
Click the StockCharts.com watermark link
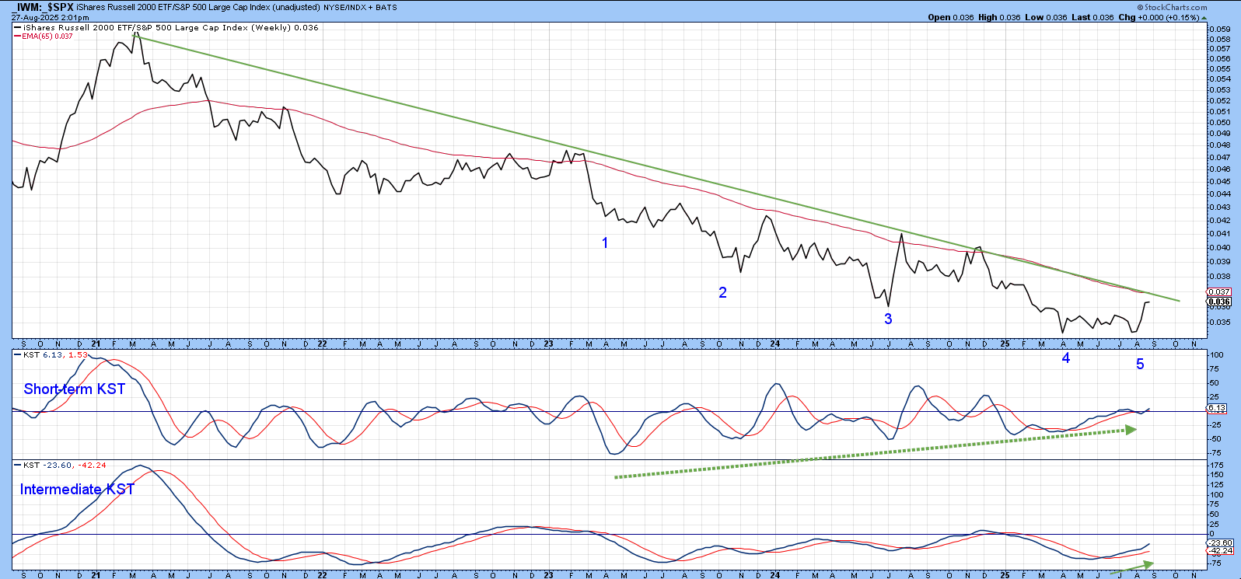point(1175,8)
